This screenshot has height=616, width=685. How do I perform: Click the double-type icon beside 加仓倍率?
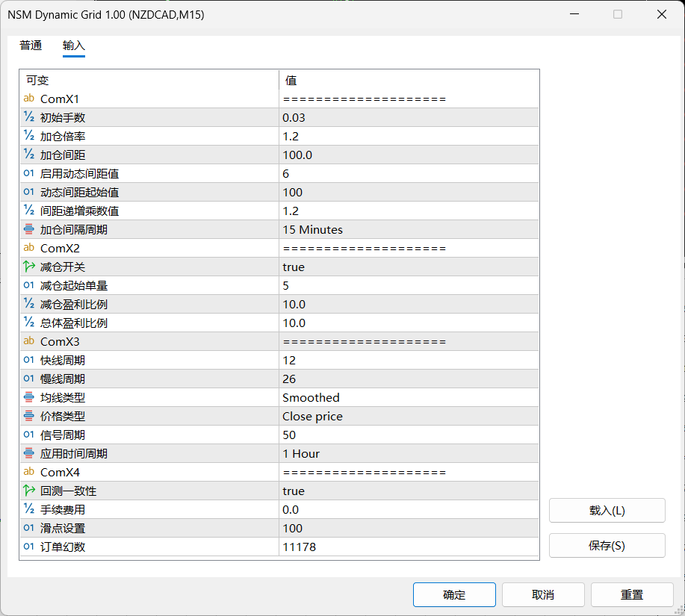[29, 136]
